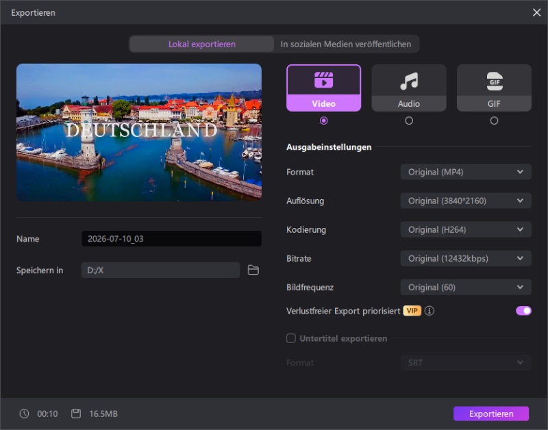Click the Verlustfreier Export priorisiert label
This screenshot has width=548, height=430.
pyautogui.click(x=343, y=311)
